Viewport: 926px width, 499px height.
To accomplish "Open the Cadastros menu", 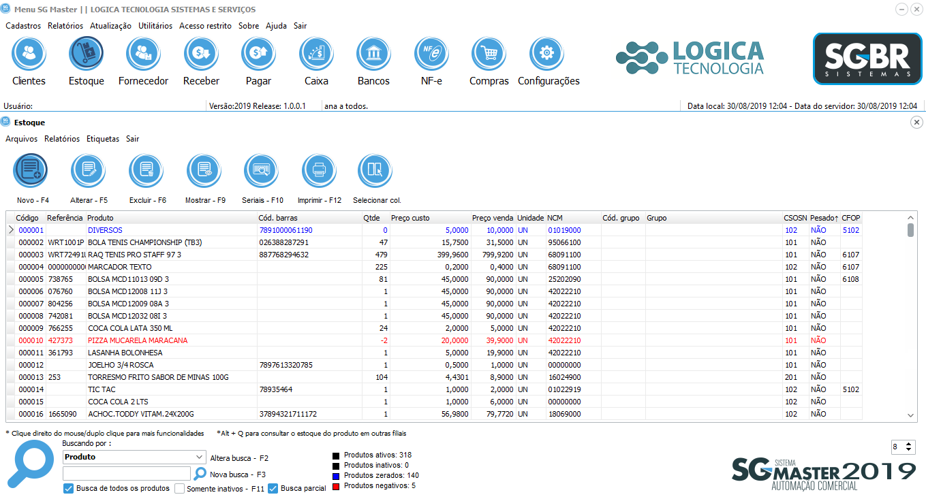I will point(23,25).
